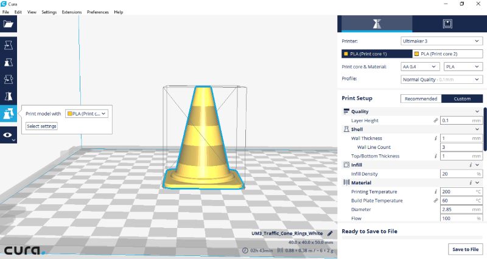Click the Infill category icon

pyautogui.click(x=346, y=165)
